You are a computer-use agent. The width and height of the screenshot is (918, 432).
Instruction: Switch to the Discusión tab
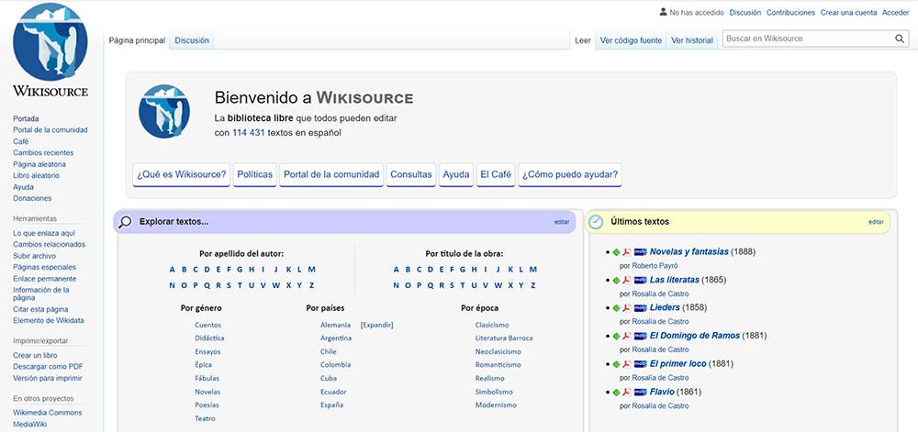click(x=192, y=40)
